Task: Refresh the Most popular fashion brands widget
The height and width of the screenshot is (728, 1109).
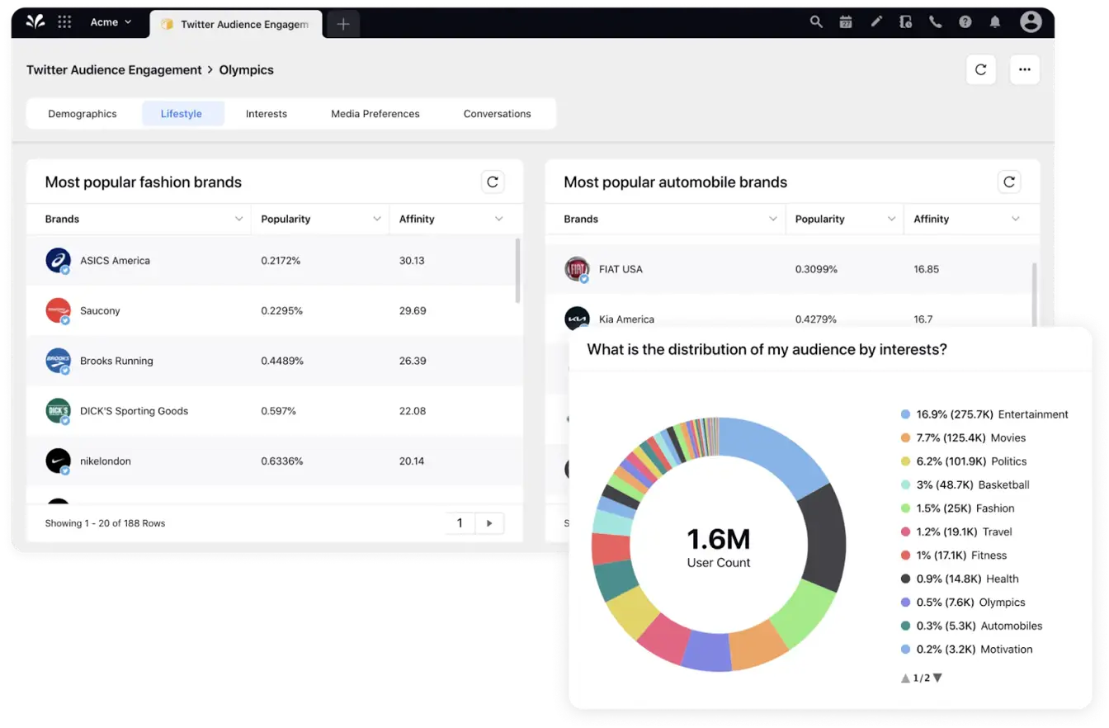Action: point(493,181)
